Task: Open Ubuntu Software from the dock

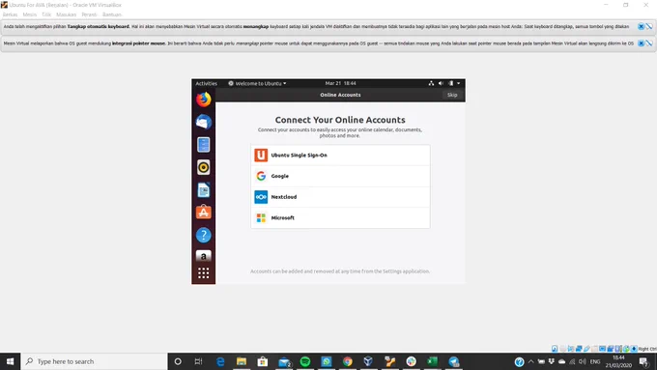Action: click(x=204, y=212)
